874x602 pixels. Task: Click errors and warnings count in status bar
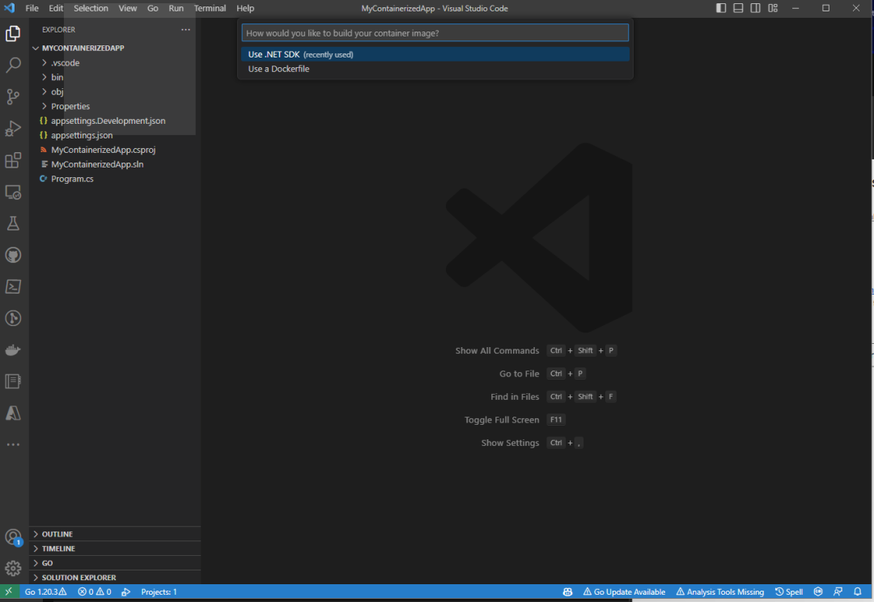click(94, 592)
